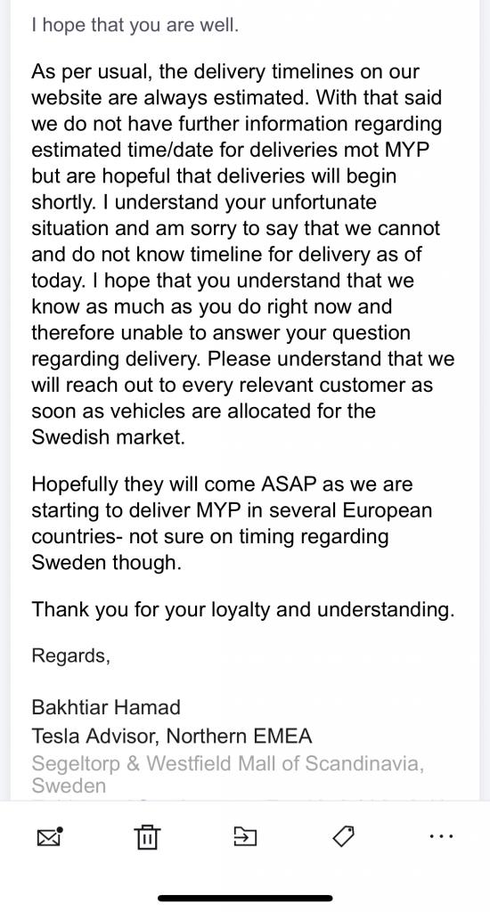Click the Regards, closing line
The image size is (490, 912).
tap(71, 655)
